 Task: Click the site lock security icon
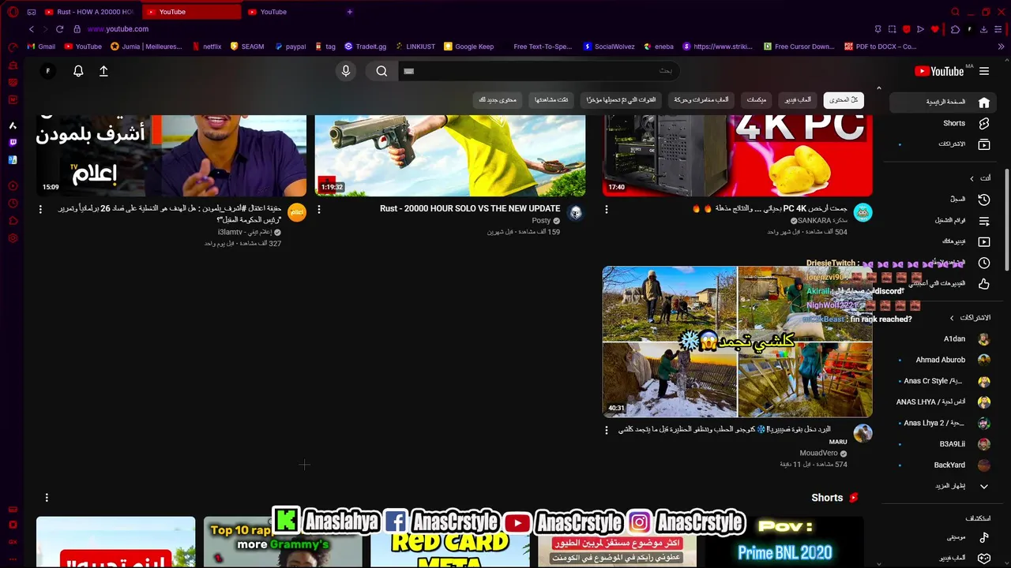[77, 29]
